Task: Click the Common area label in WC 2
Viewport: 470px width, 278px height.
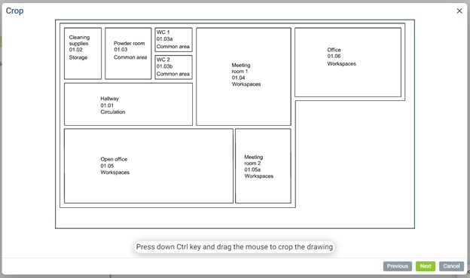Action: click(173, 74)
